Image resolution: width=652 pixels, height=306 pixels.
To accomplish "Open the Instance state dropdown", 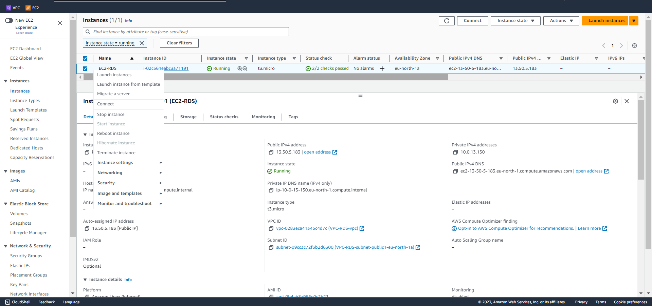I will [x=515, y=21].
